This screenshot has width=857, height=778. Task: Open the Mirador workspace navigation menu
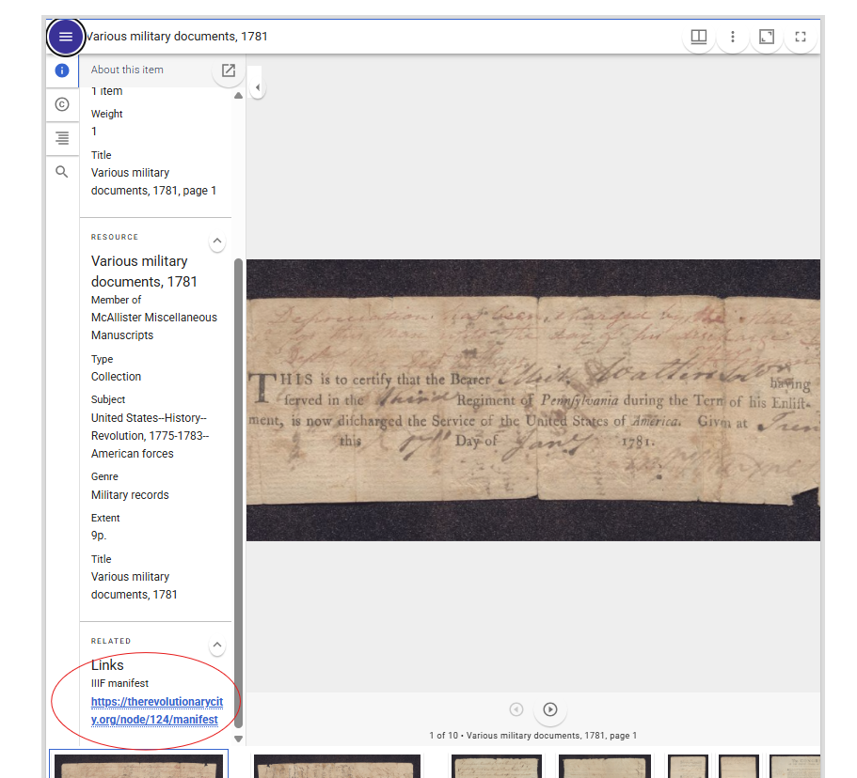[65, 37]
